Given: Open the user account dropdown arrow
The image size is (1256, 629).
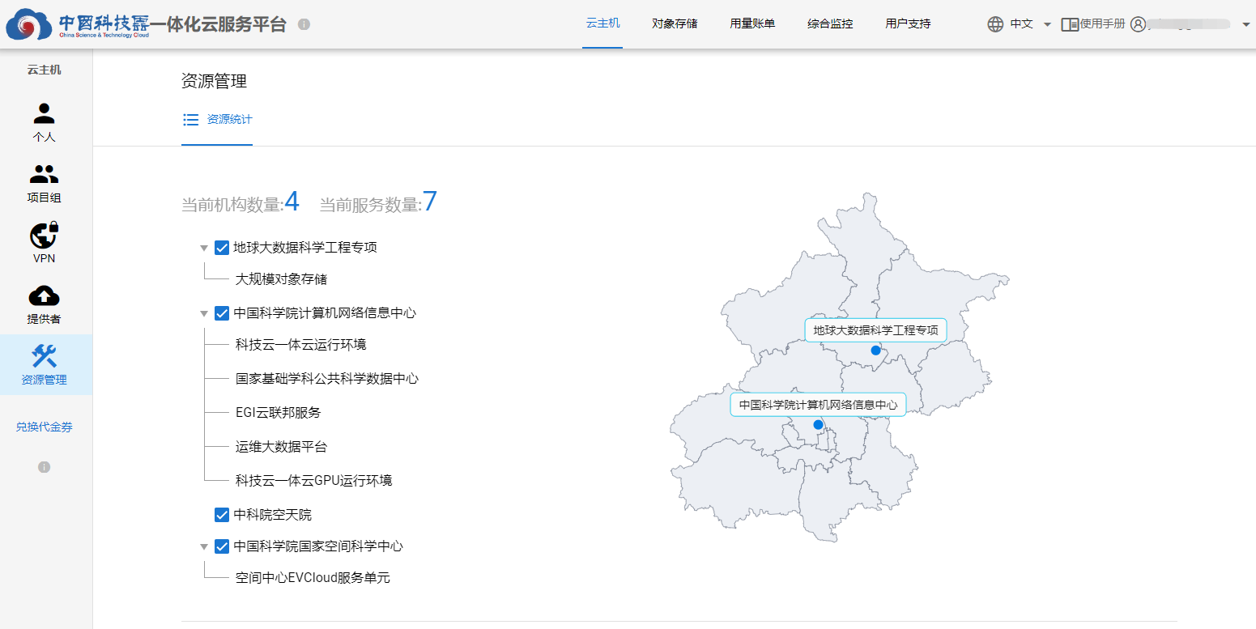Looking at the screenshot, I should click(x=1246, y=24).
